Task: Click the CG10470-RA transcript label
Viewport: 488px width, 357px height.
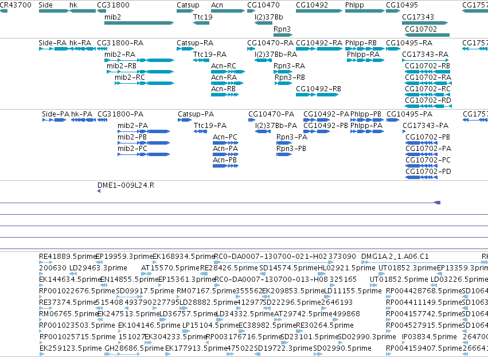Action: 271,43
